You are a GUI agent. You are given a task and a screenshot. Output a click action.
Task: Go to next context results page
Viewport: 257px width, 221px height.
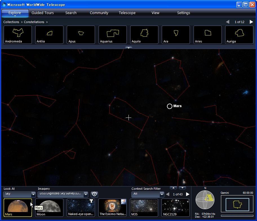point(188,194)
